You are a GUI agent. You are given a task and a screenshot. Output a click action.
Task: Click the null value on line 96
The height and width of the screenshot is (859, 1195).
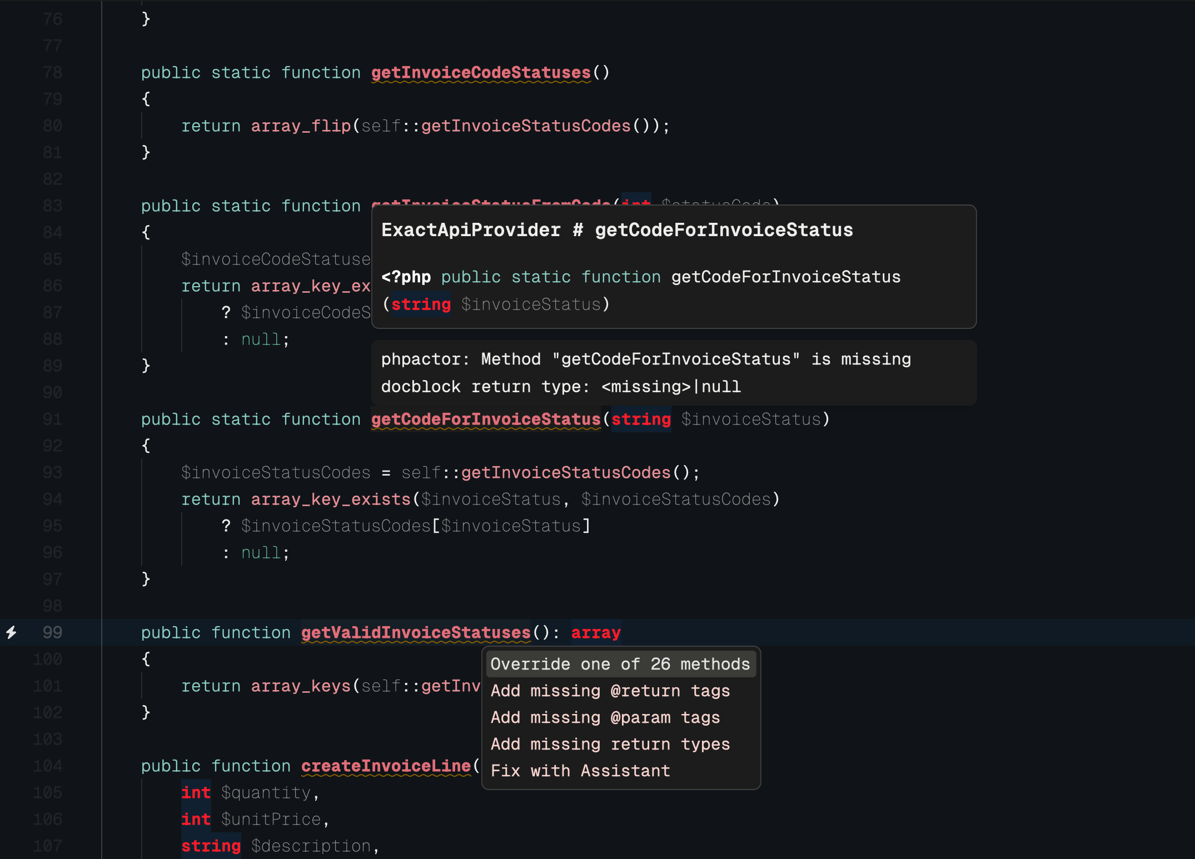click(261, 553)
